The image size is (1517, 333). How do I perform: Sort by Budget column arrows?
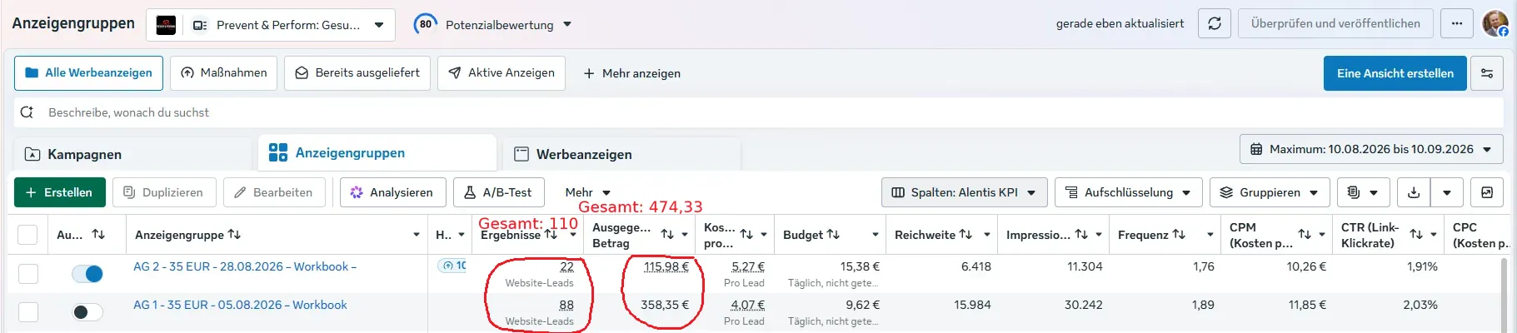[833, 235]
